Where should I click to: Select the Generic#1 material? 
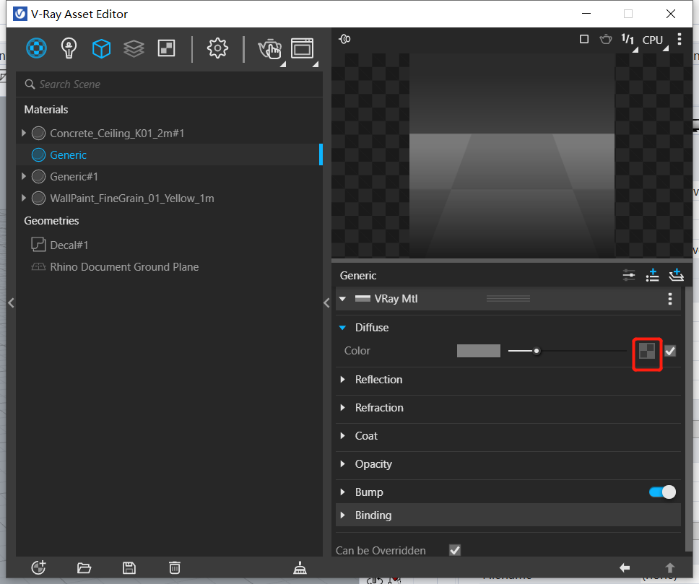click(x=169, y=176)
